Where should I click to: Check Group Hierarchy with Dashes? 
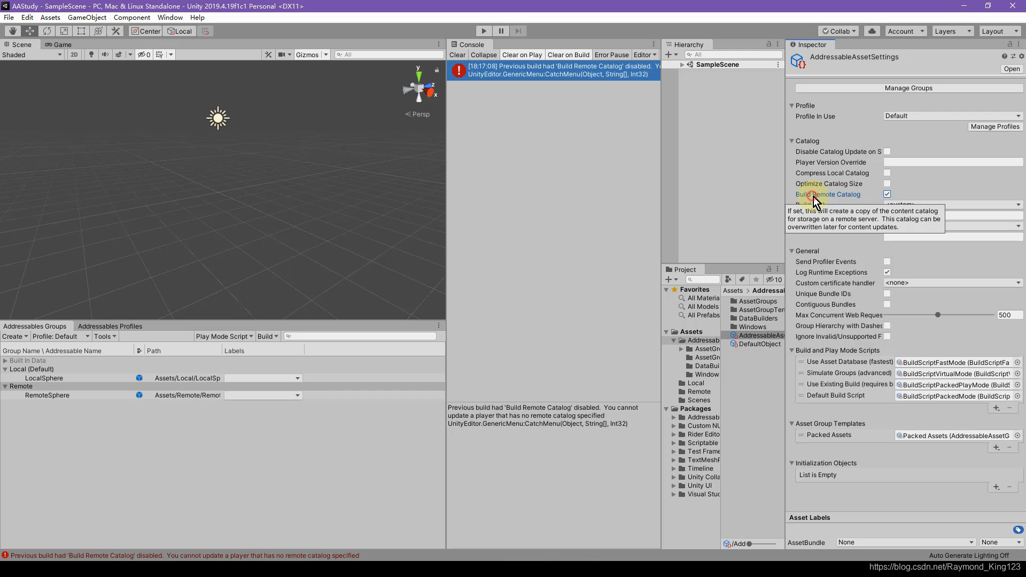(887, 325)
